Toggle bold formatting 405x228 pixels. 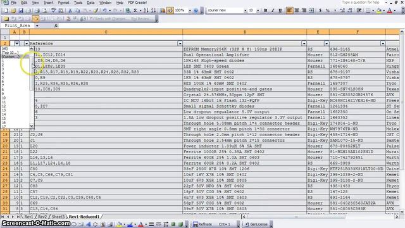coord(266,11)
